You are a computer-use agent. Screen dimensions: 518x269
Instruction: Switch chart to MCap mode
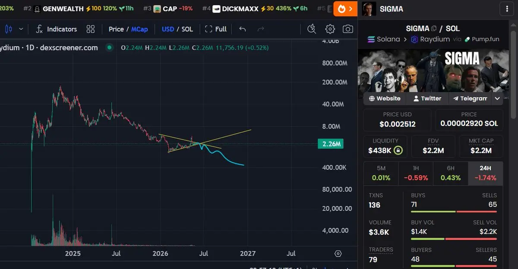[139, 29]
